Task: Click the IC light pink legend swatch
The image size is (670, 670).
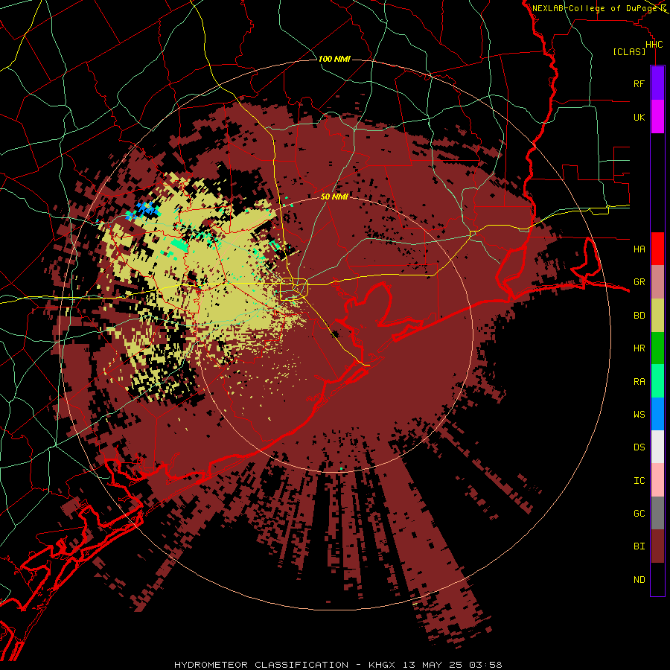Action: (657, 480)
